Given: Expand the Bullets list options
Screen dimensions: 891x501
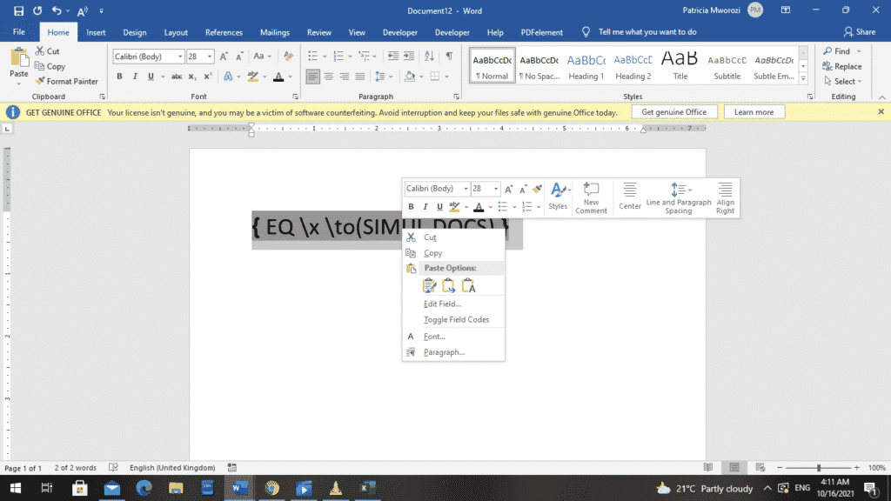Looking at the screenshot, I should click(324, 55).
